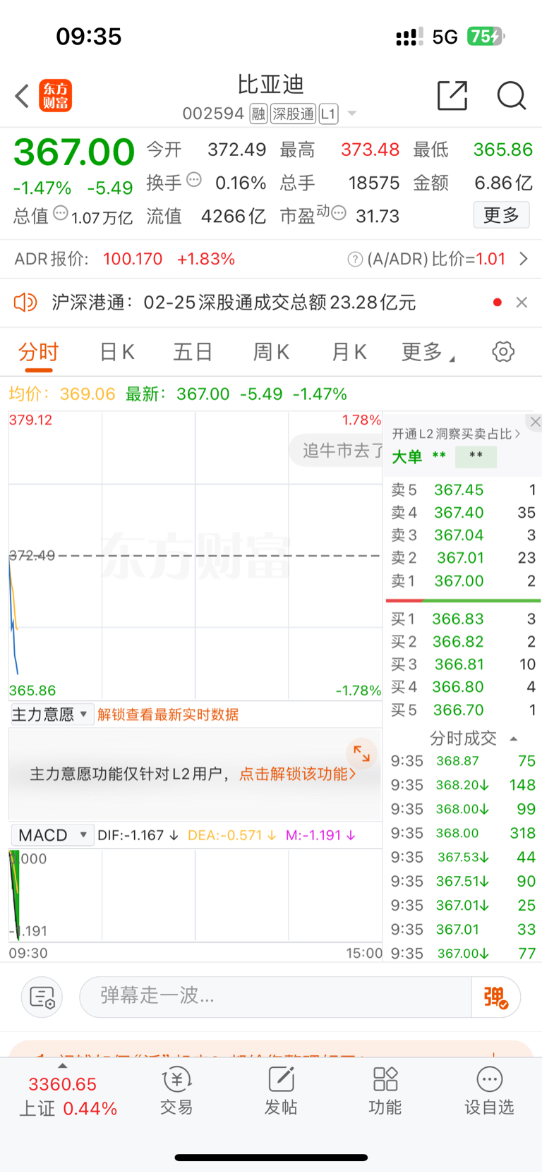Tap 设自选 add to watchlist

point(489,1091)
